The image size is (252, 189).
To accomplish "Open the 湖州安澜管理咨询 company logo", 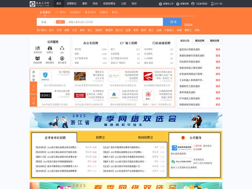I will tap(114, 95).
